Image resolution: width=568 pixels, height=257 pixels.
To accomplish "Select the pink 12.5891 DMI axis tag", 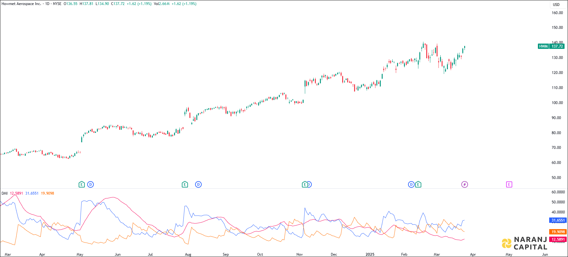I will coord(558,239).
